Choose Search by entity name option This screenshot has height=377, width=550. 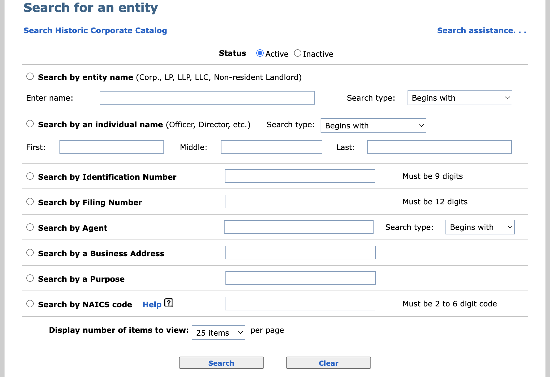(30, 77)
